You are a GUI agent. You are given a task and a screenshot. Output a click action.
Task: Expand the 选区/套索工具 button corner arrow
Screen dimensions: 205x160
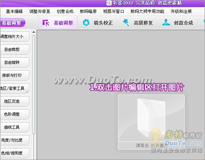tap(27, 91)
